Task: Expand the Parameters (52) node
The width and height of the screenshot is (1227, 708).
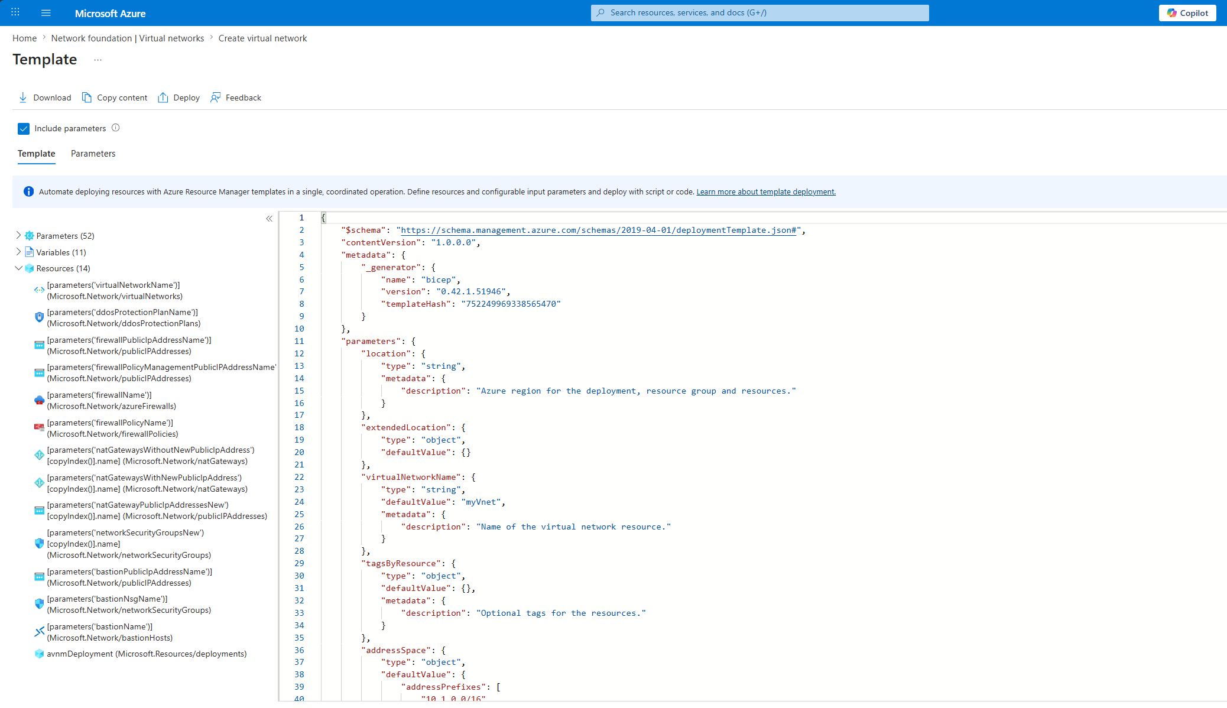Action: click(18, 235)
